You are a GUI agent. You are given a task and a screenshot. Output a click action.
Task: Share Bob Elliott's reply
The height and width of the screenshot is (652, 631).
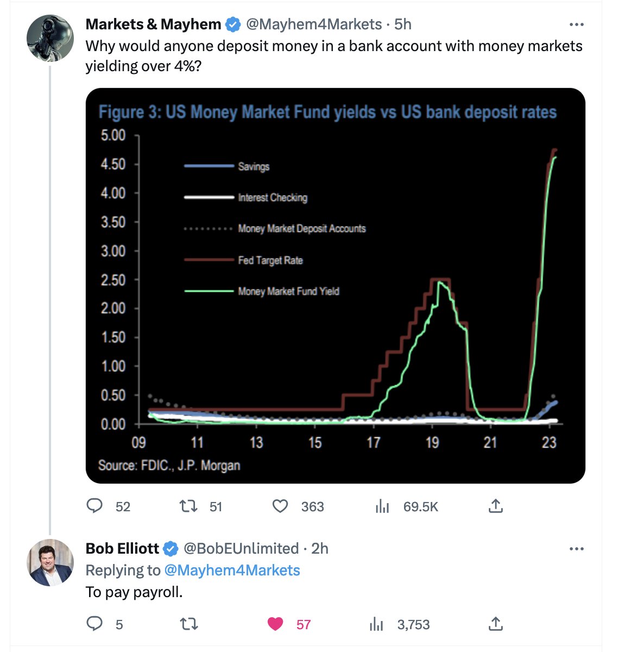[x=495, y=624]
